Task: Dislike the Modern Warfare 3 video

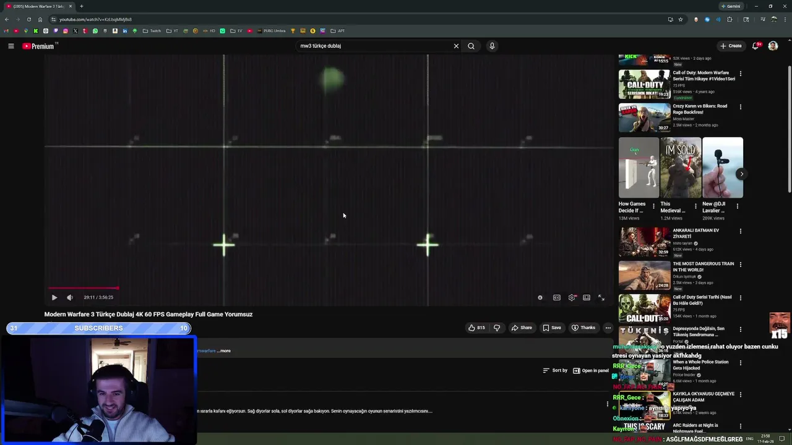Action: click(x=497, y=328)
